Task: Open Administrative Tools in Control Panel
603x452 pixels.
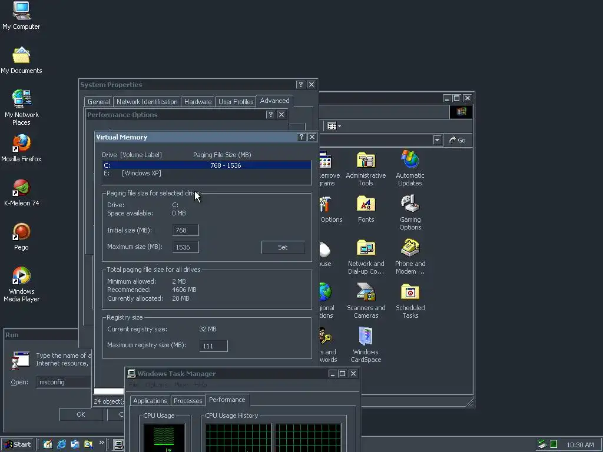Action: click(x=366, y=168)
